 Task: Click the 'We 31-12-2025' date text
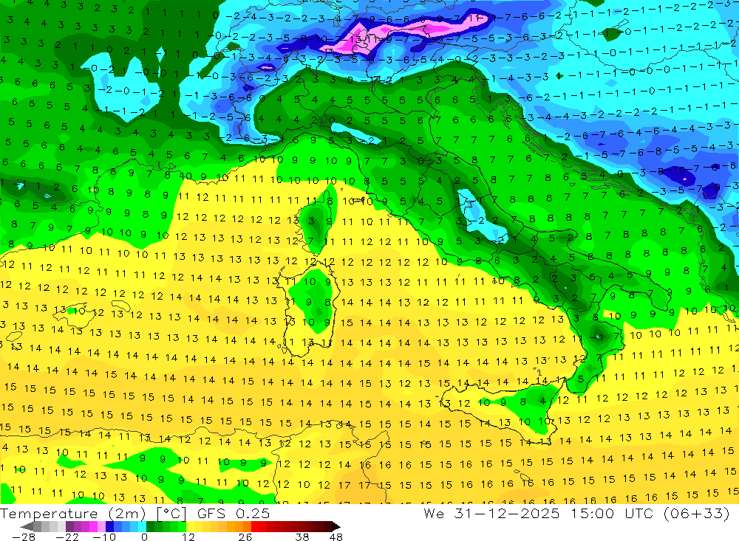tap(491, 513)
